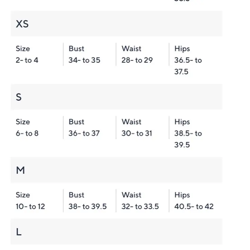Pick the waist value 32- to 33.5
This screenshot has width=250, height=250.
pos(140,207)
